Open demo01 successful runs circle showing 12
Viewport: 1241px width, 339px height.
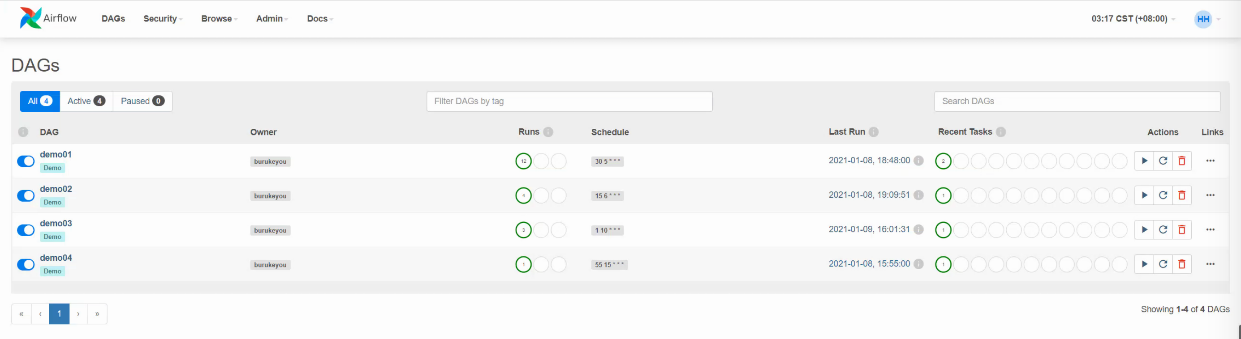[523, 161]
